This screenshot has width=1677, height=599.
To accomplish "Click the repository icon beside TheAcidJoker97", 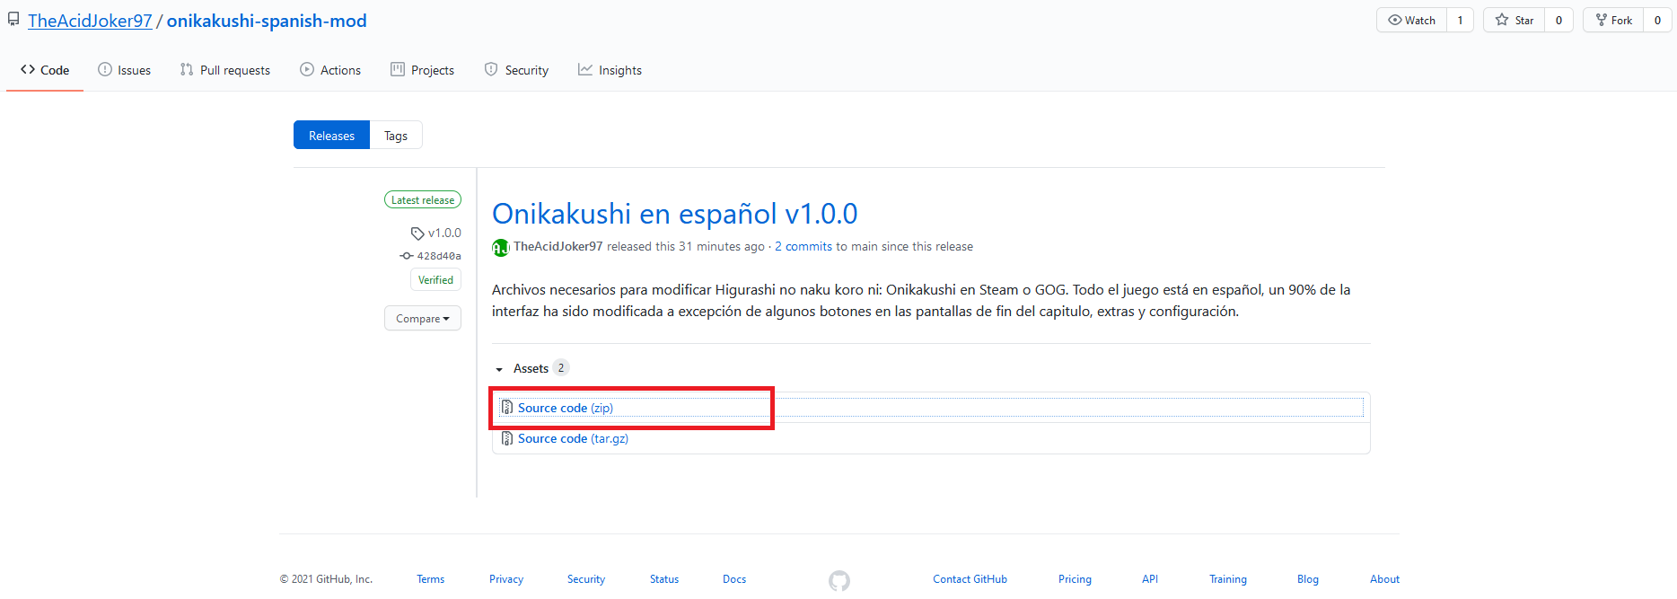I will 13,19.
